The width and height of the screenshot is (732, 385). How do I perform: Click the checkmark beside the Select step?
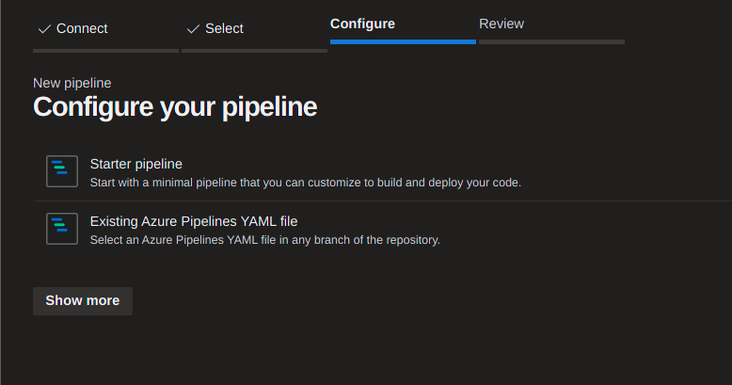[193, 29]
